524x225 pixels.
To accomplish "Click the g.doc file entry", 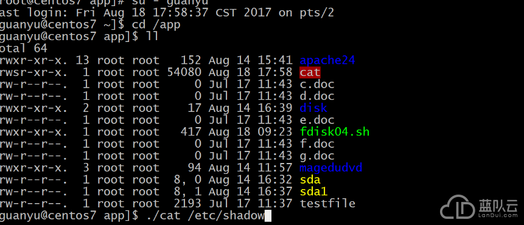I will (317, 156).
